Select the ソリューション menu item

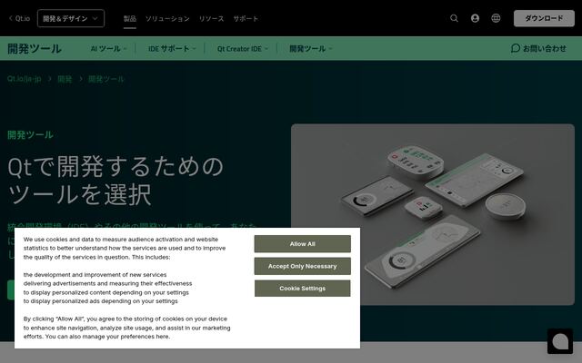click(x=167, y=18)
